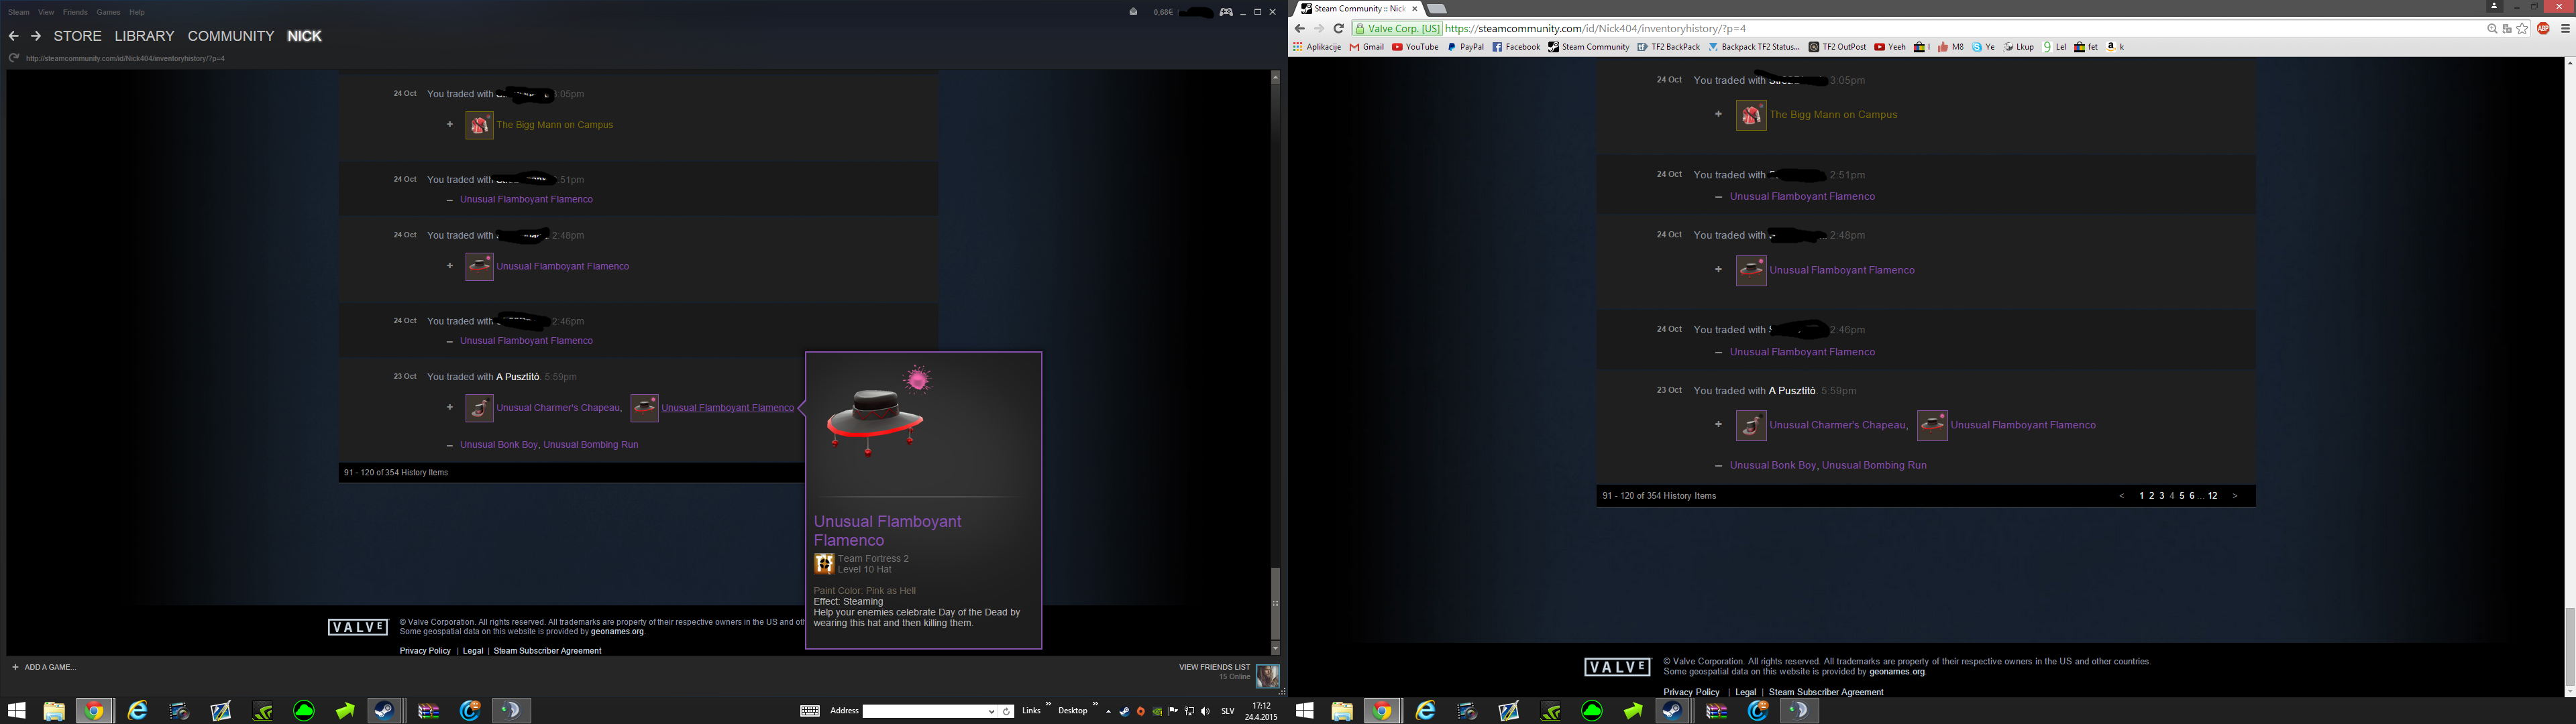Screen dimensions: 2576x724
Task: Go back in the Steam client
Action: (x=14, y=36)
